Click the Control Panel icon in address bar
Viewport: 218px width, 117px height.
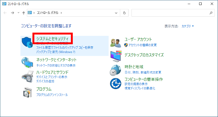click(30, 13)
